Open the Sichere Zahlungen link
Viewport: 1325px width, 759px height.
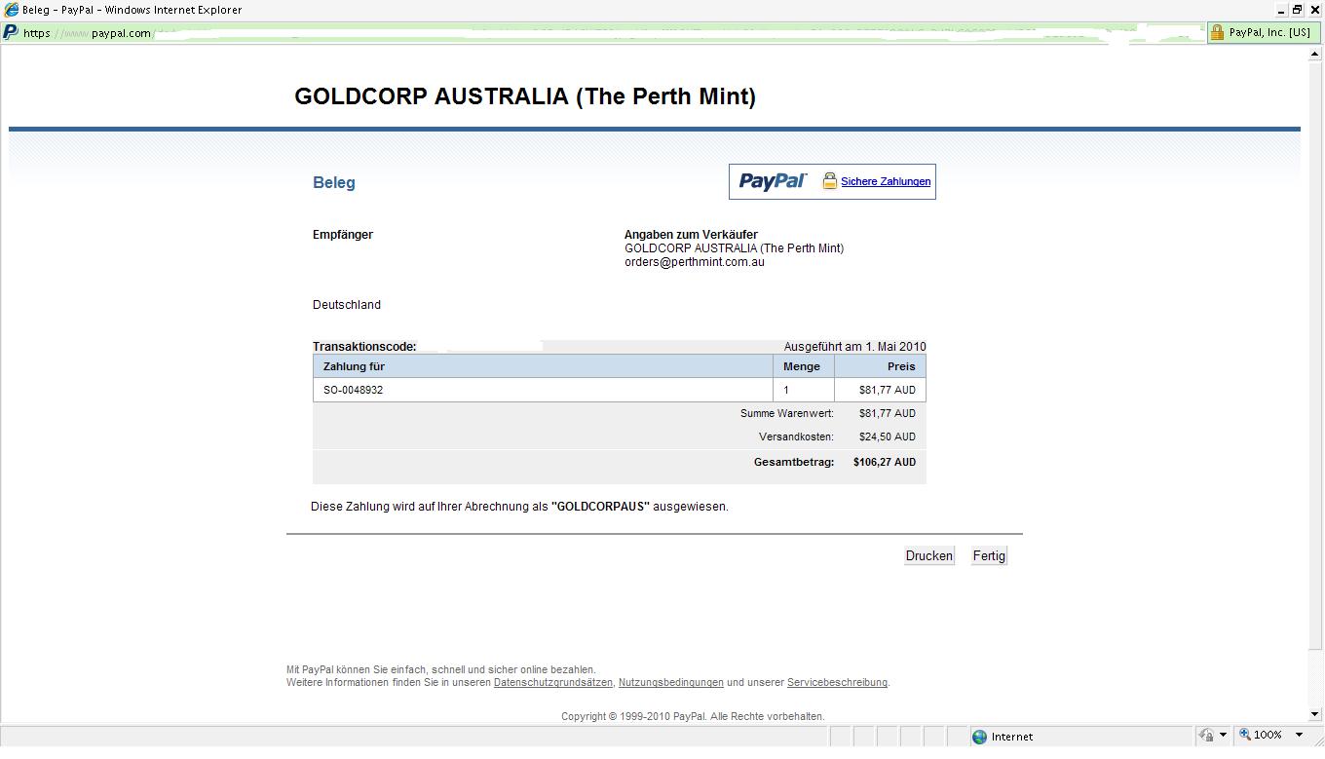point(886,181)
